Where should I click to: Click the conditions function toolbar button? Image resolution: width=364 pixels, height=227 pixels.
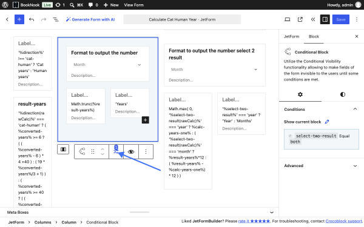point(116,151)
